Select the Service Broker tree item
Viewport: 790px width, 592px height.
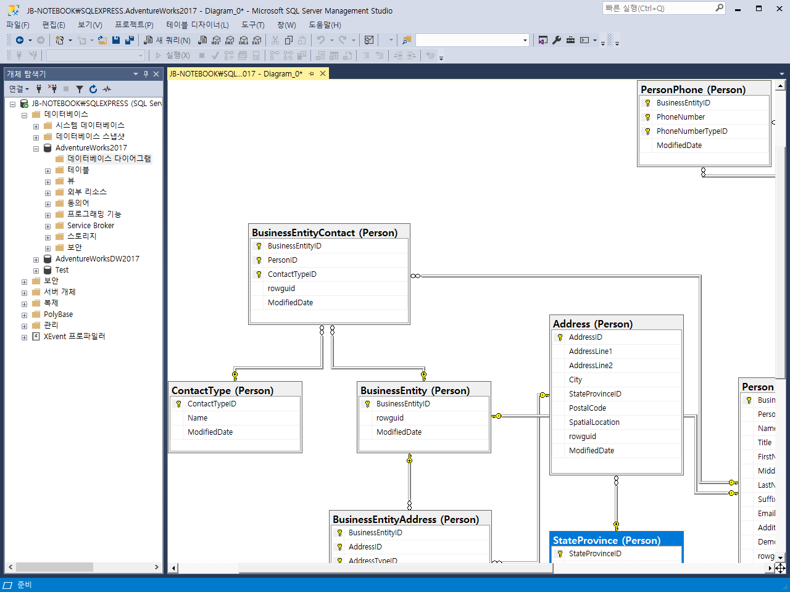point(91,225)
